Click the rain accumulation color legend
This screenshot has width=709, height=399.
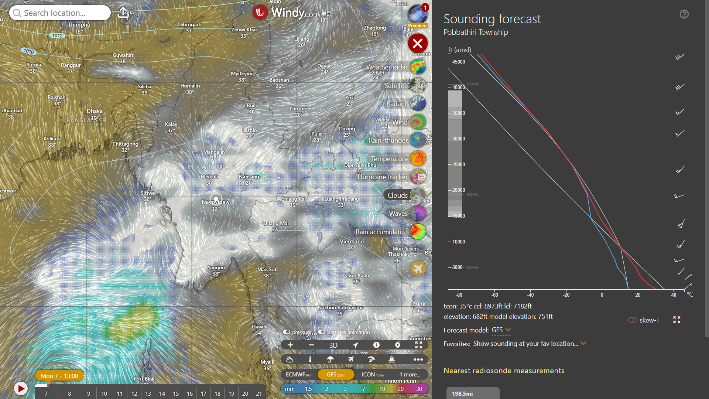click(x=354, y=389)
